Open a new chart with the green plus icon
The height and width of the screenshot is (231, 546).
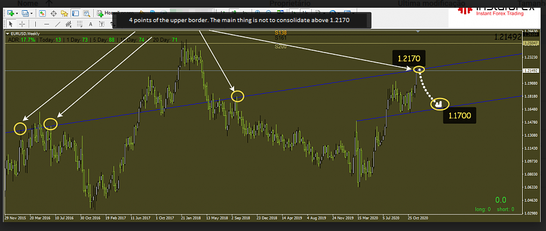coord(10,13)
